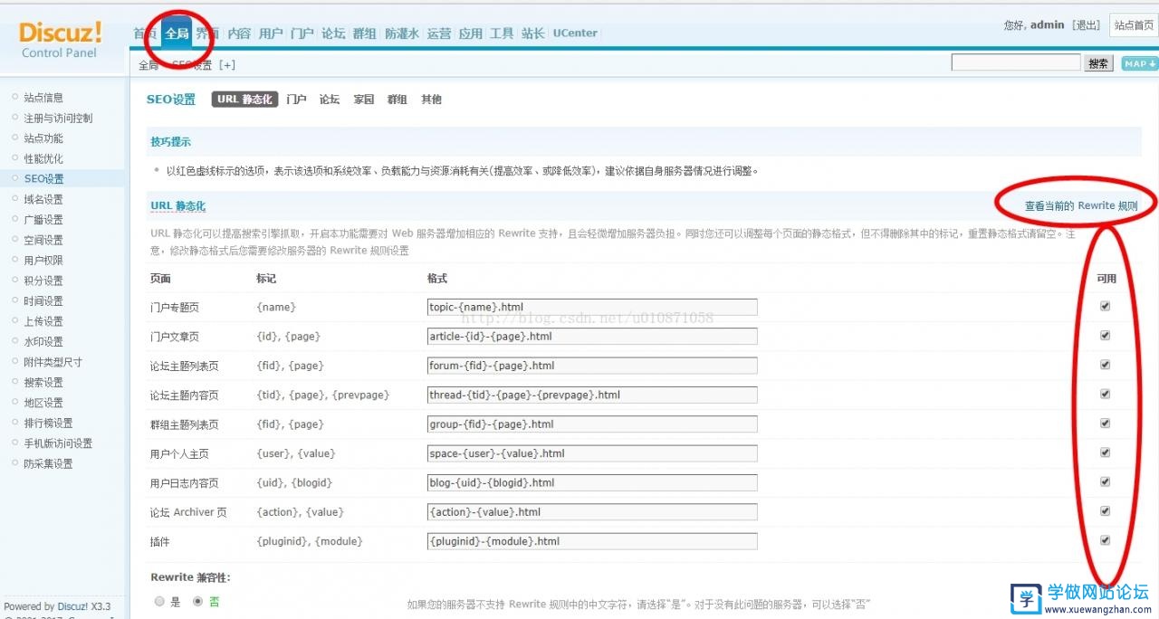1159x619 pixels.
Task: Click the 学做网站论坛 logo at bottom right
Action: pos(1078,597)
